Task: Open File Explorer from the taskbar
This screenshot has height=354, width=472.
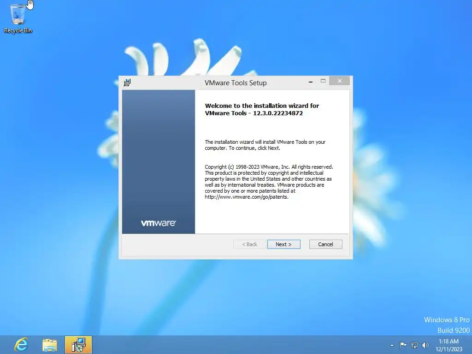Action: click(50, 345)
